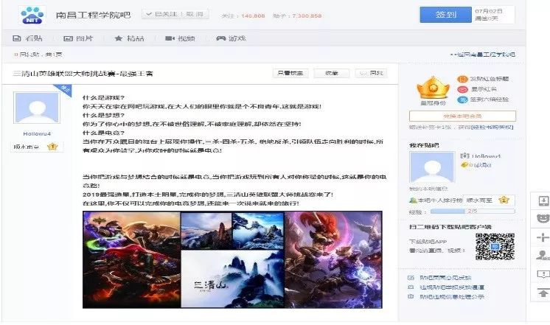Click the 顺水而至 level badge in the sidebar

(489, 200)
